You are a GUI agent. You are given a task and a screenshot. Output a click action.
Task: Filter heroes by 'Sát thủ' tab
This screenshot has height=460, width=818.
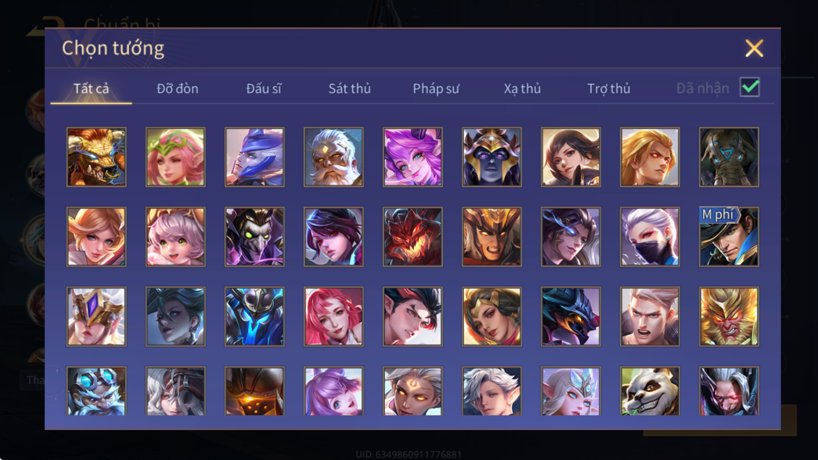(350, 88)
